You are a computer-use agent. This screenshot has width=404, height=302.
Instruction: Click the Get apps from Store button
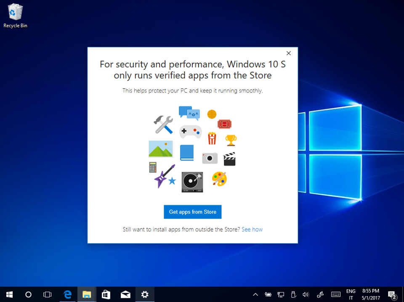(x=192, y=212)
